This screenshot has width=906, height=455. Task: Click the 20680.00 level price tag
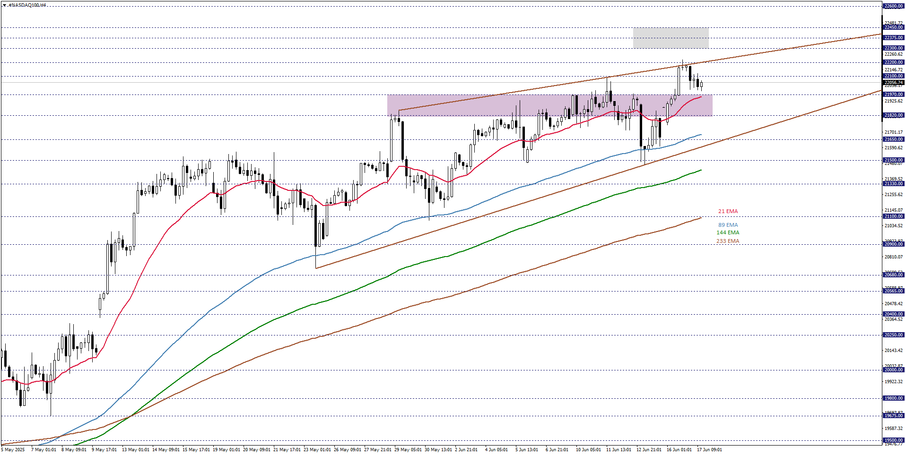[x=894, y=275]
